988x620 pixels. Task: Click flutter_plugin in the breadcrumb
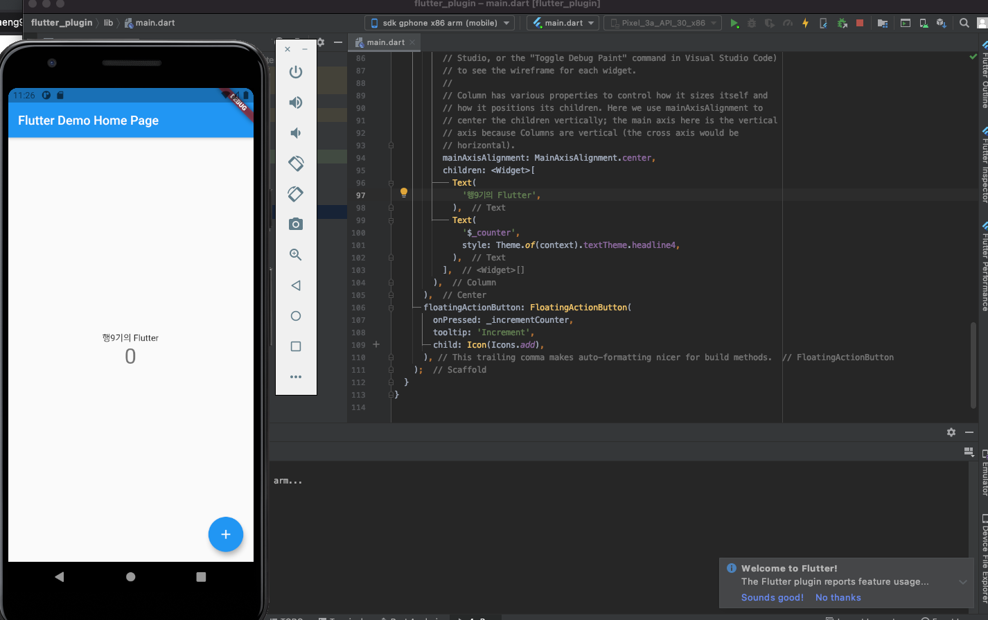coord(62,23)
